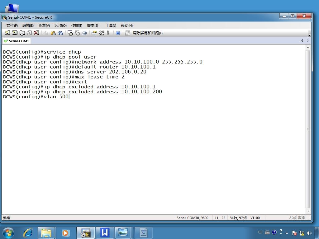Click the Print printer icon
The image size is (319, 239).
pyautogui.click(x=84, y=33)
